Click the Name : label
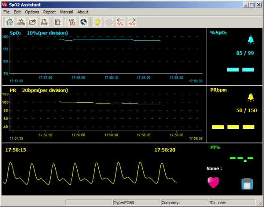264x207 pixels. tap(214, 168)
